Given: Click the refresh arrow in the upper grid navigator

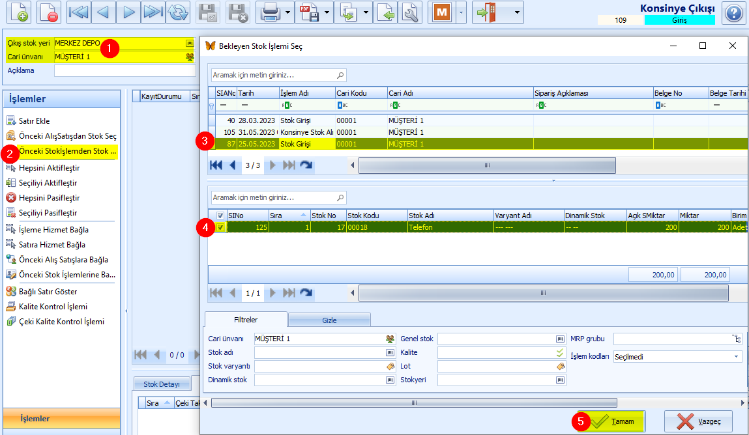Looking at the screenshot, I should tap(306, 165).
